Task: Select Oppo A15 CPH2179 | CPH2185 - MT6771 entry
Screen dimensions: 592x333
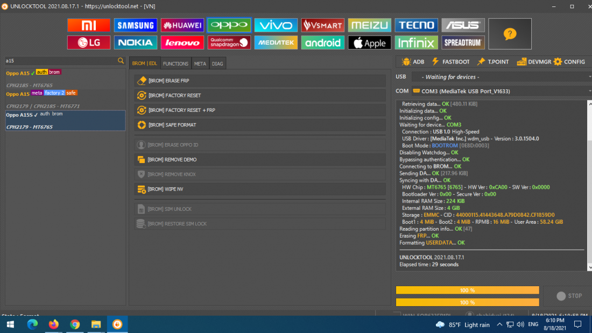Action: 65,100
